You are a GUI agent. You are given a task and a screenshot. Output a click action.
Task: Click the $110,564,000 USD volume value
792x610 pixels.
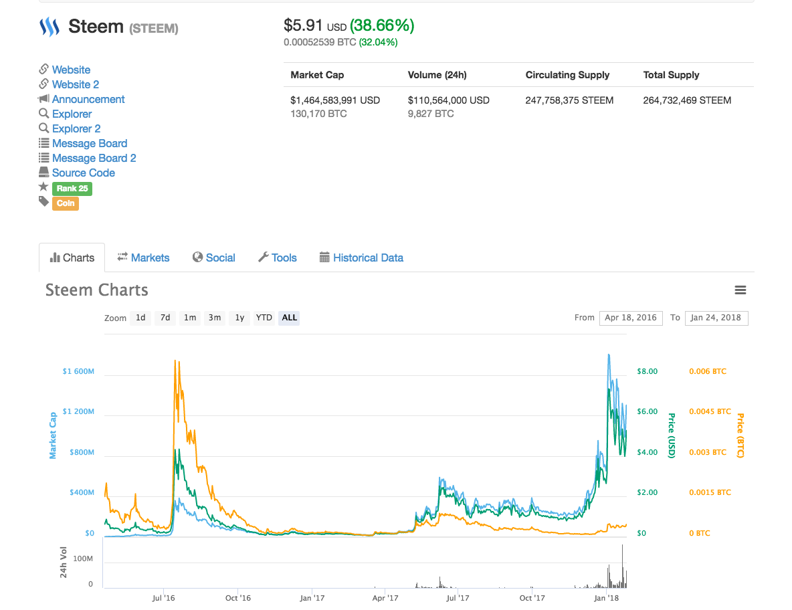click(x=449, y=100)
